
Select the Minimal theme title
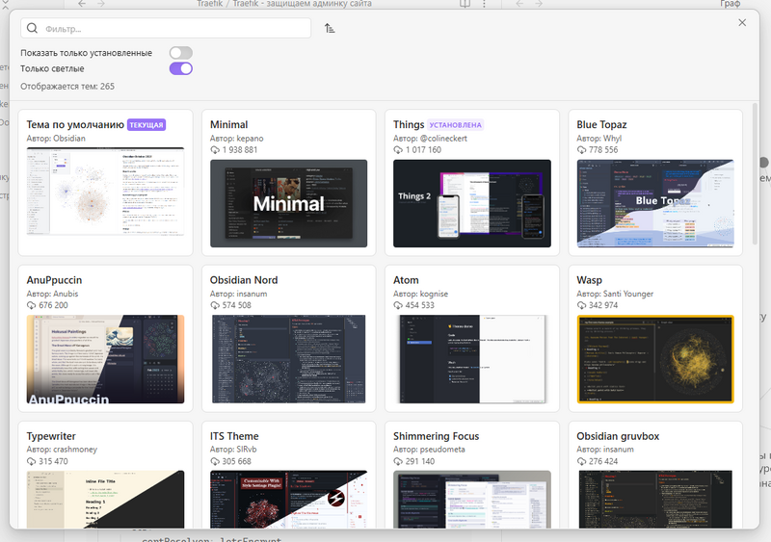point(228,125)
